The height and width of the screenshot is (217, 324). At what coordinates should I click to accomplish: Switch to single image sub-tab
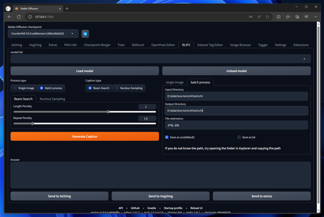[x=175, y=82]
